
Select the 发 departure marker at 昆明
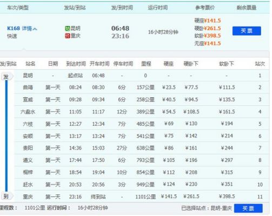pyautogui.click(x=6, y=77)
